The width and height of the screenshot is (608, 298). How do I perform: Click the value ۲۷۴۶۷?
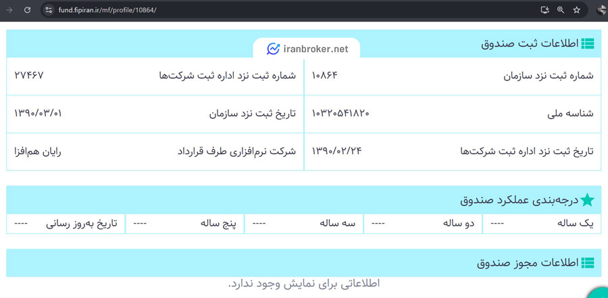[28, 75]
